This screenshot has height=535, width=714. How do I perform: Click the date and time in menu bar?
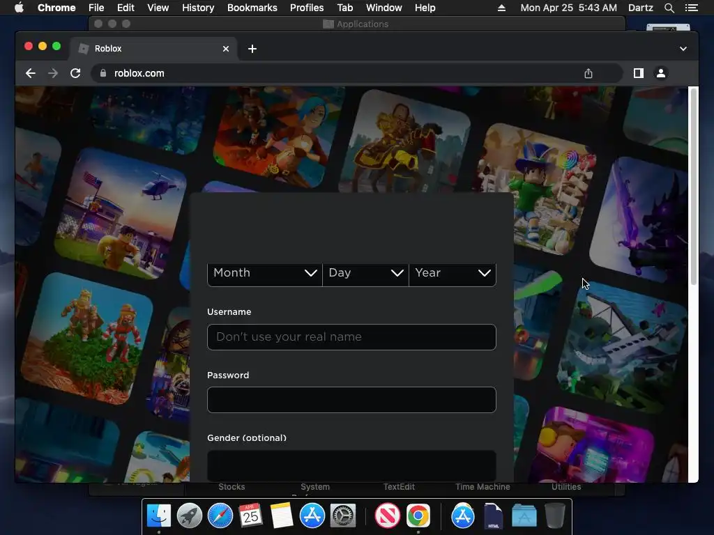(569, 8)
